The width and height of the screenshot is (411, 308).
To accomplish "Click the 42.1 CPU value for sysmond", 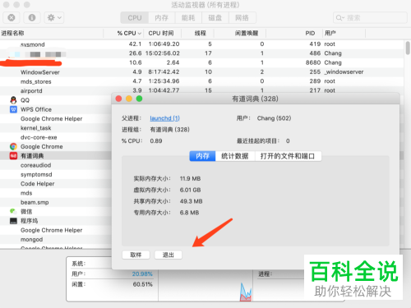I will tap(135, 44).
